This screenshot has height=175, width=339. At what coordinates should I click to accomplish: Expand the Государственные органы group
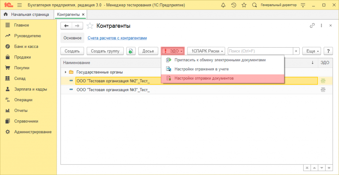(66, 72)
